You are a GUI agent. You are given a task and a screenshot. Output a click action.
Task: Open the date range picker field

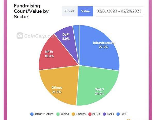pyautogui.click(x=119, y=11)
